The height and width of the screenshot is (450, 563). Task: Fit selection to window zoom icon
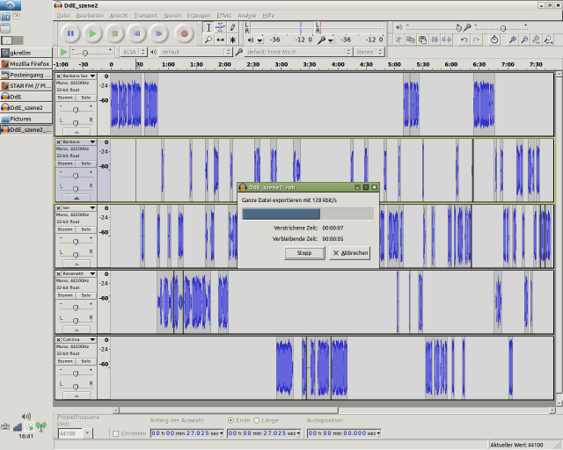536,40
